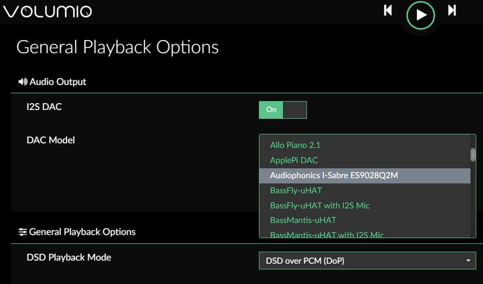483x284 pixels.
Task: Click the DSD dropdown arrow
Action: 468,261
